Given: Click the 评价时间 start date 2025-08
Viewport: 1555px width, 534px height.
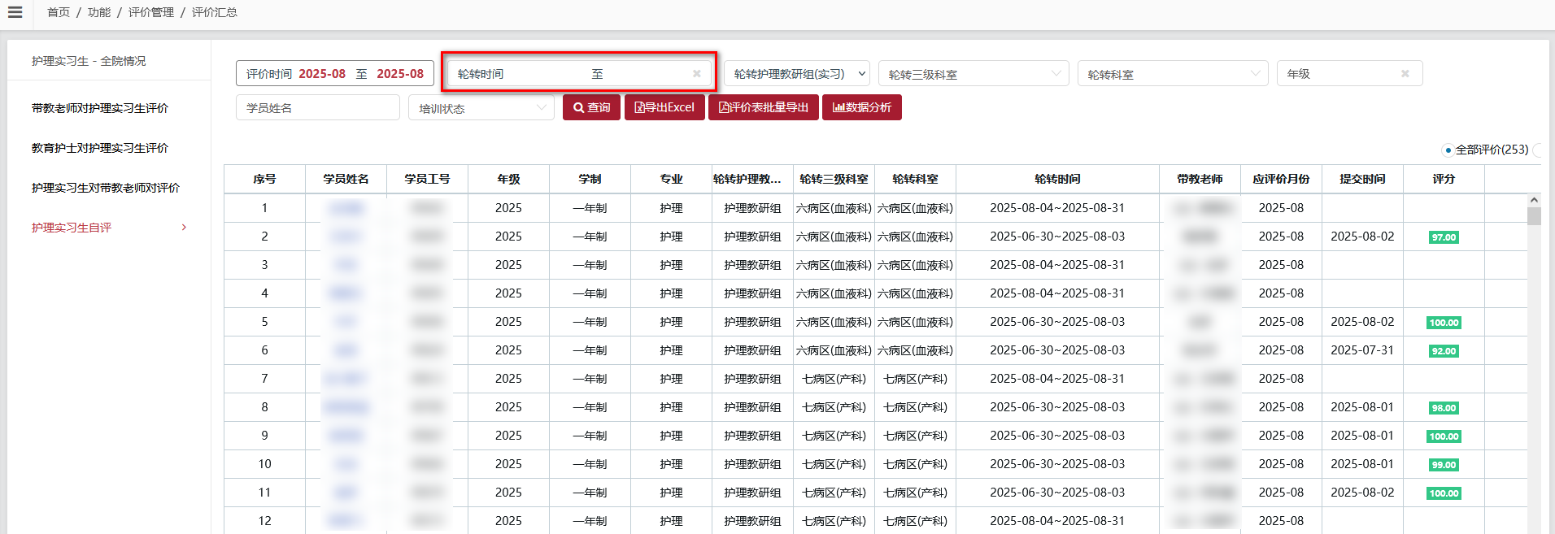Looking at the screenshot, I should [x=322, y=74].
